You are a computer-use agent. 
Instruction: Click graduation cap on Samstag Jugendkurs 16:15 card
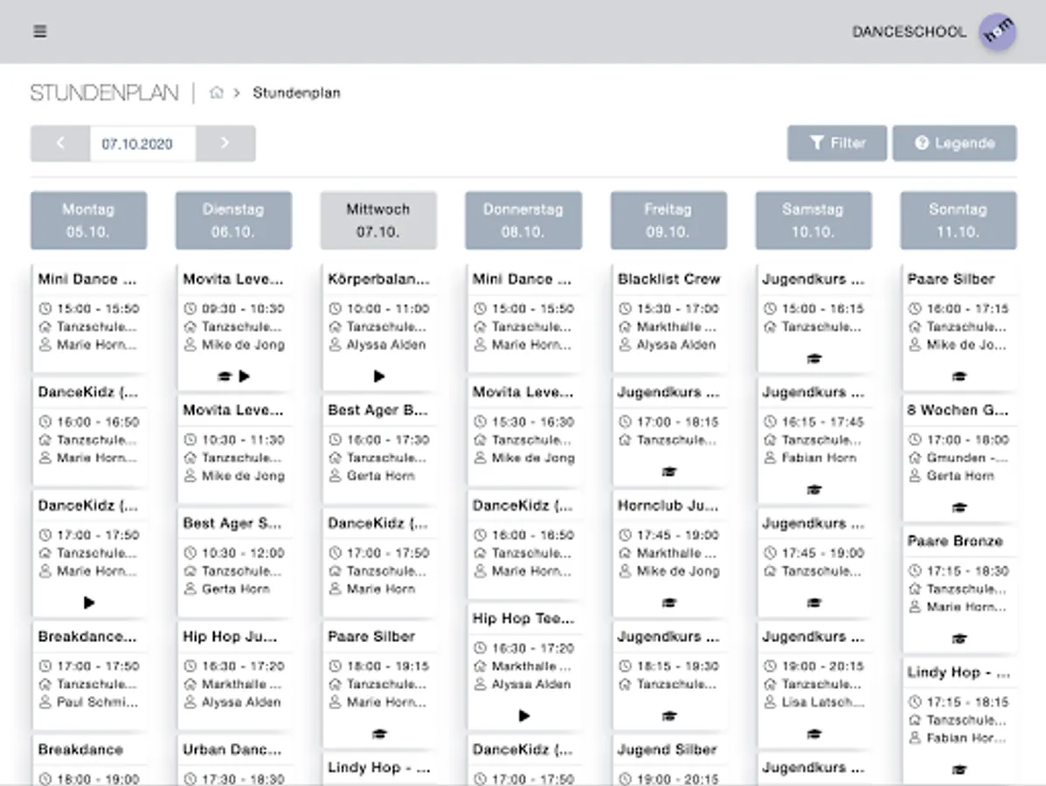(x=814, y=490)
